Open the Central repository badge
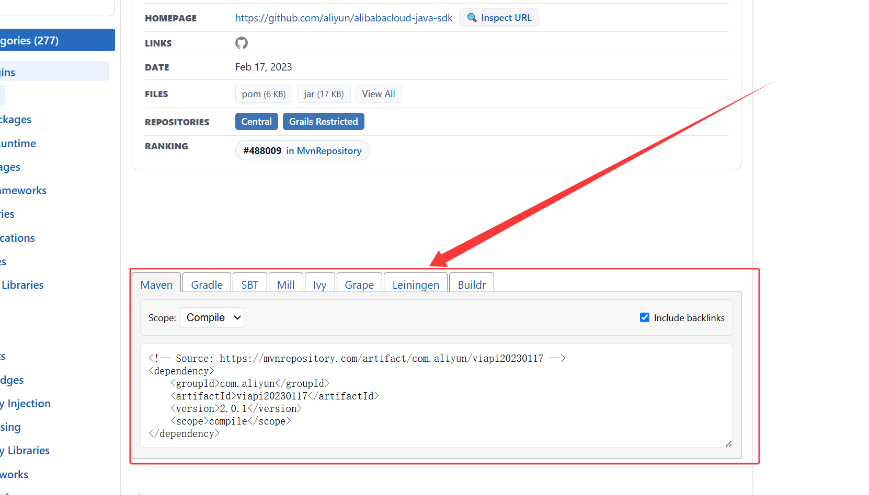869x495 pixels. pyautogui.click(x=256, y=122)
